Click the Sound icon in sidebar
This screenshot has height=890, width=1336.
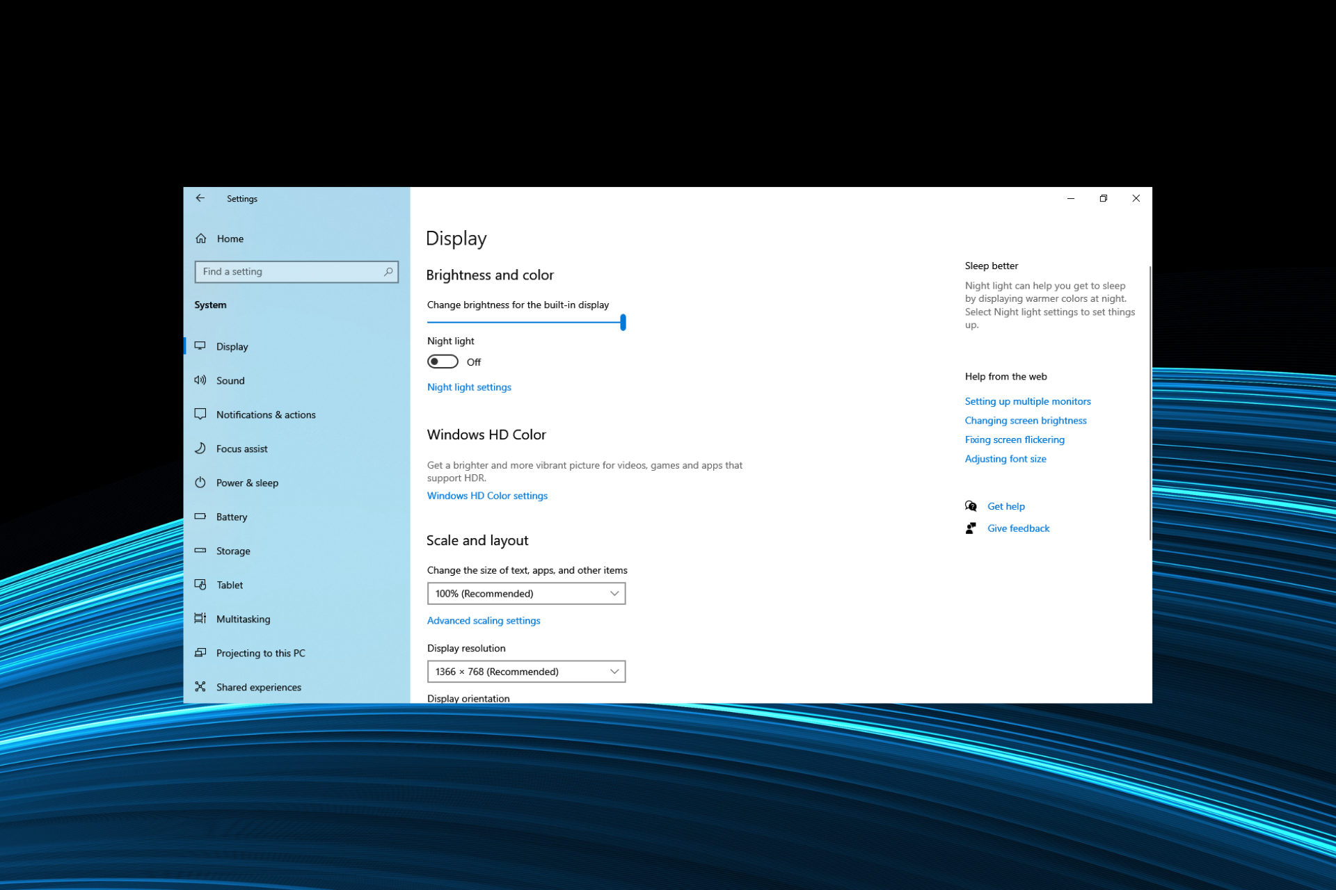[x=202, y=380]
